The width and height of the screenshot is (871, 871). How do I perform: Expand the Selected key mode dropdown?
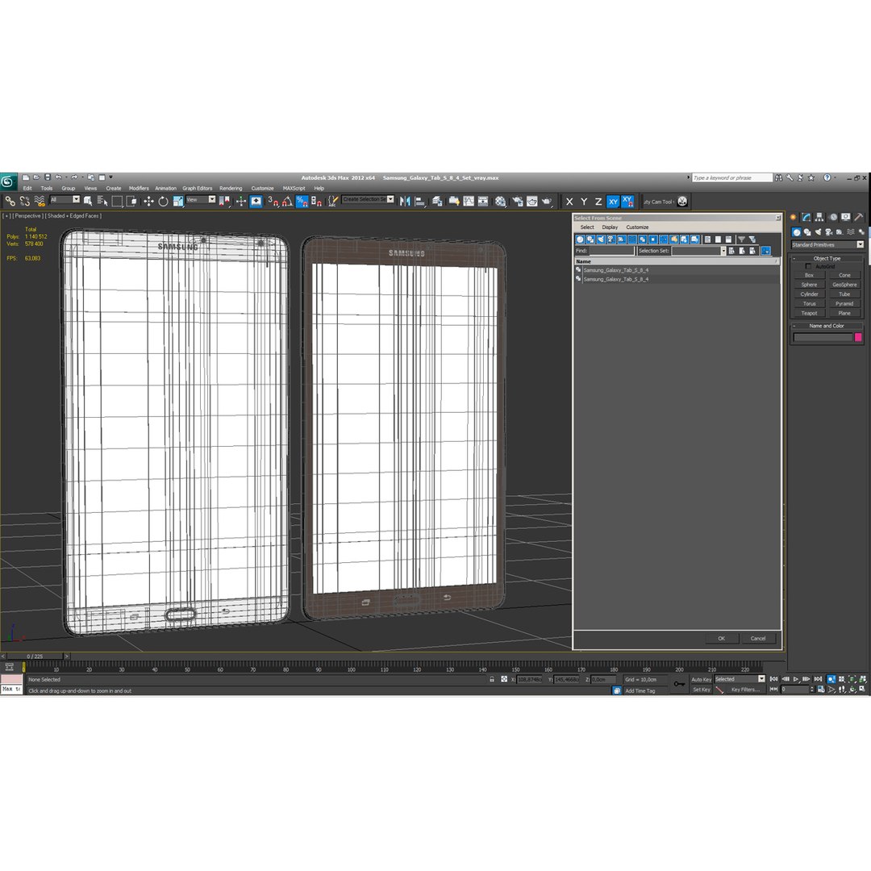click(761, 679)
